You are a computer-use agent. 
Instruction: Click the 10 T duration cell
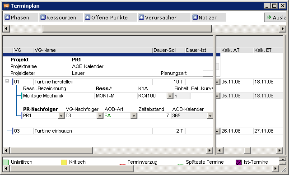[169, 82]
